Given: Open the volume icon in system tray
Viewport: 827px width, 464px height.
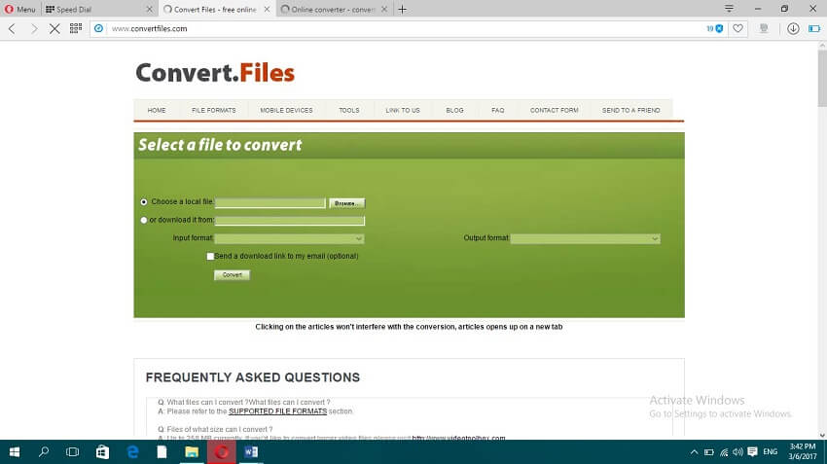Looking at the screenshot, I should (737, 452).
